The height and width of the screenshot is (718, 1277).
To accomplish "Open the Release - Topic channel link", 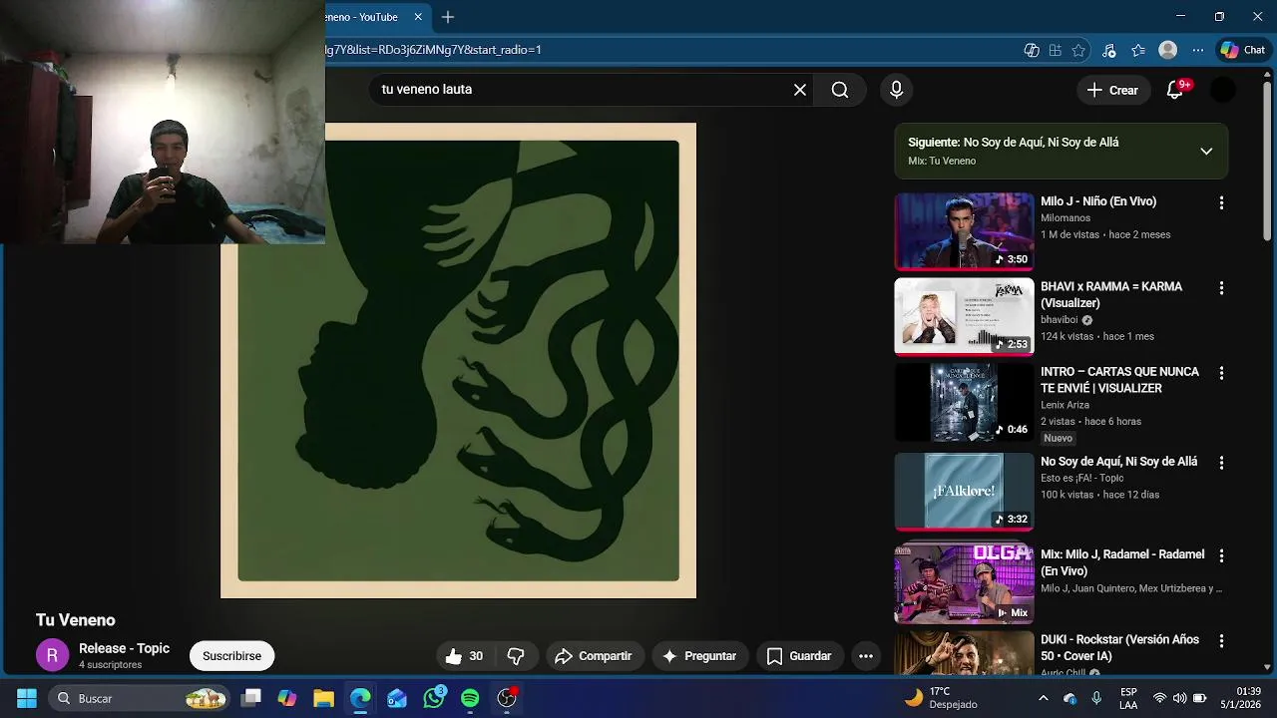I will coord(125,648).
